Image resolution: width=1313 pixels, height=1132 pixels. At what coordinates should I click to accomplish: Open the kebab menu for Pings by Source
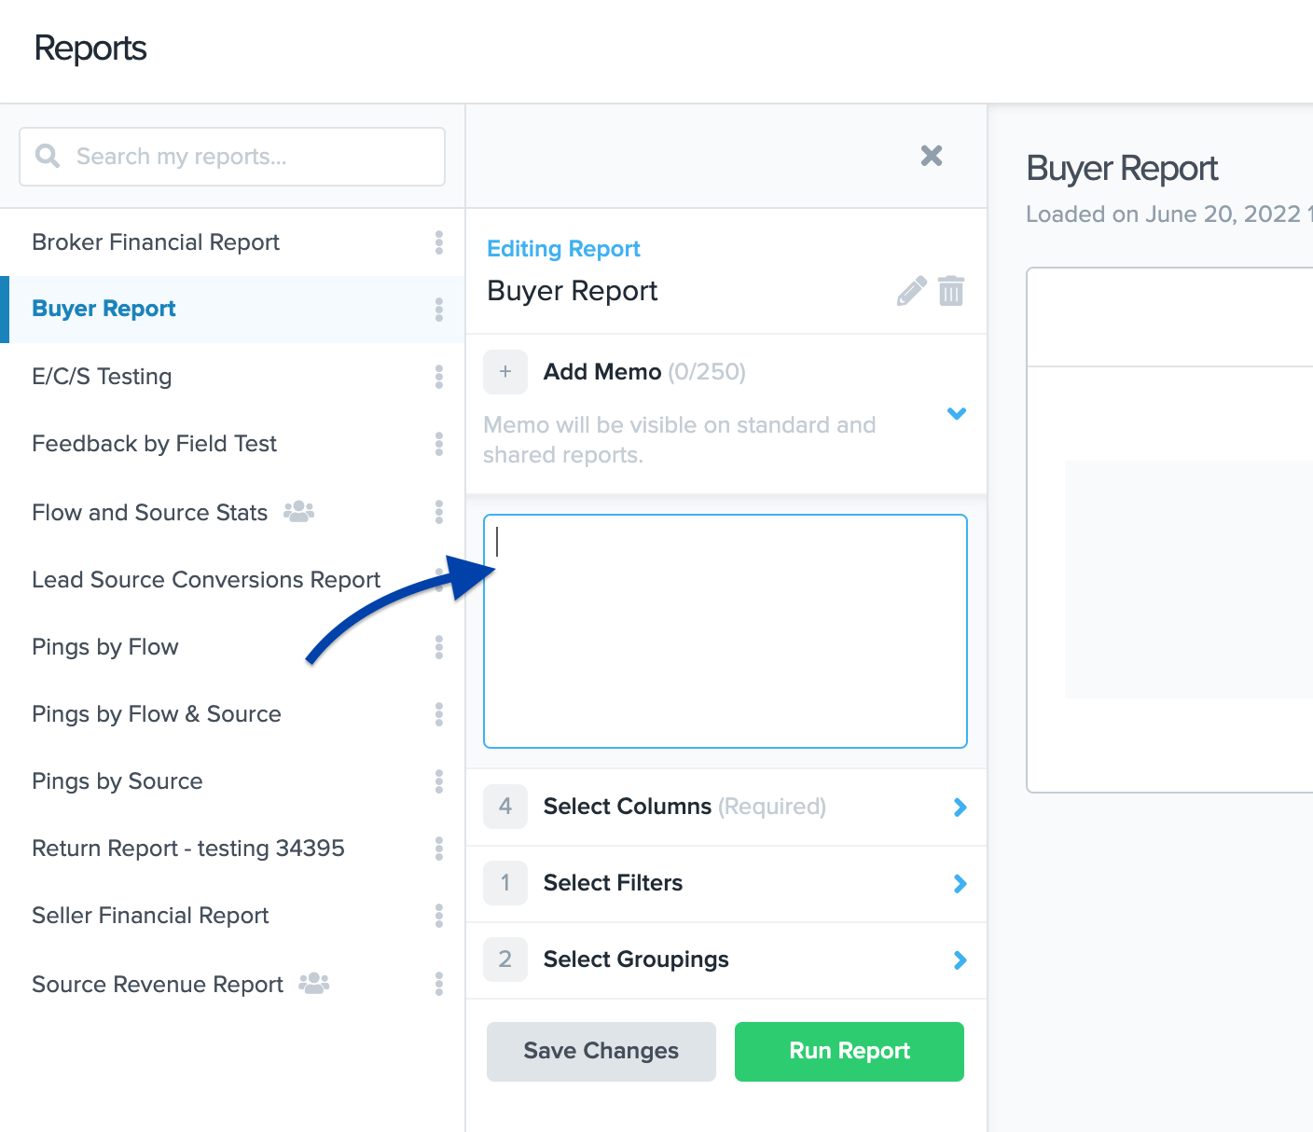(438, 781)
